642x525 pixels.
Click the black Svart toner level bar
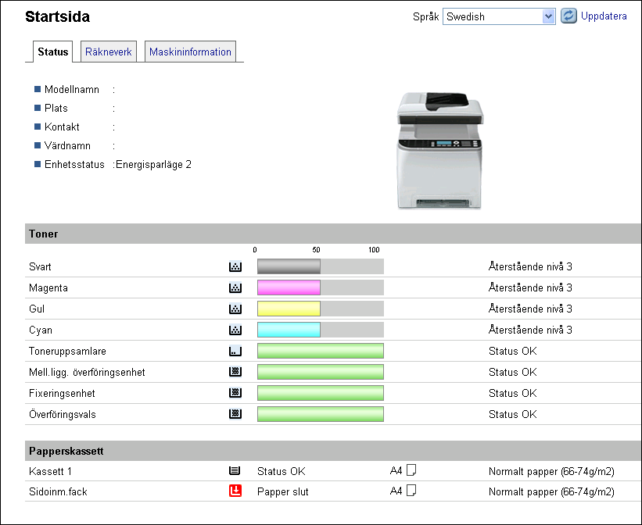(x=289, y=266)
